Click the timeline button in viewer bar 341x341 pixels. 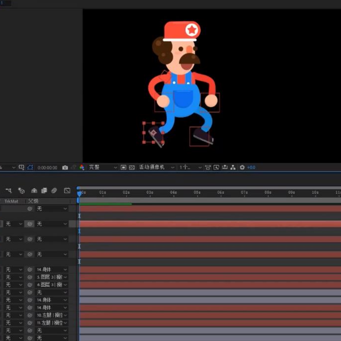(225, 167)
